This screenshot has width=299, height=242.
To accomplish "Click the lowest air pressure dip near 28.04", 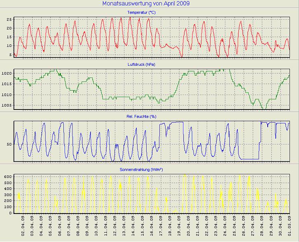I will click(264, 108).
